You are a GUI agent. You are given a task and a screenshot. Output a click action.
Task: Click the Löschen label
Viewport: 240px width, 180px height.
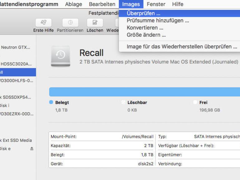[95, 30]
